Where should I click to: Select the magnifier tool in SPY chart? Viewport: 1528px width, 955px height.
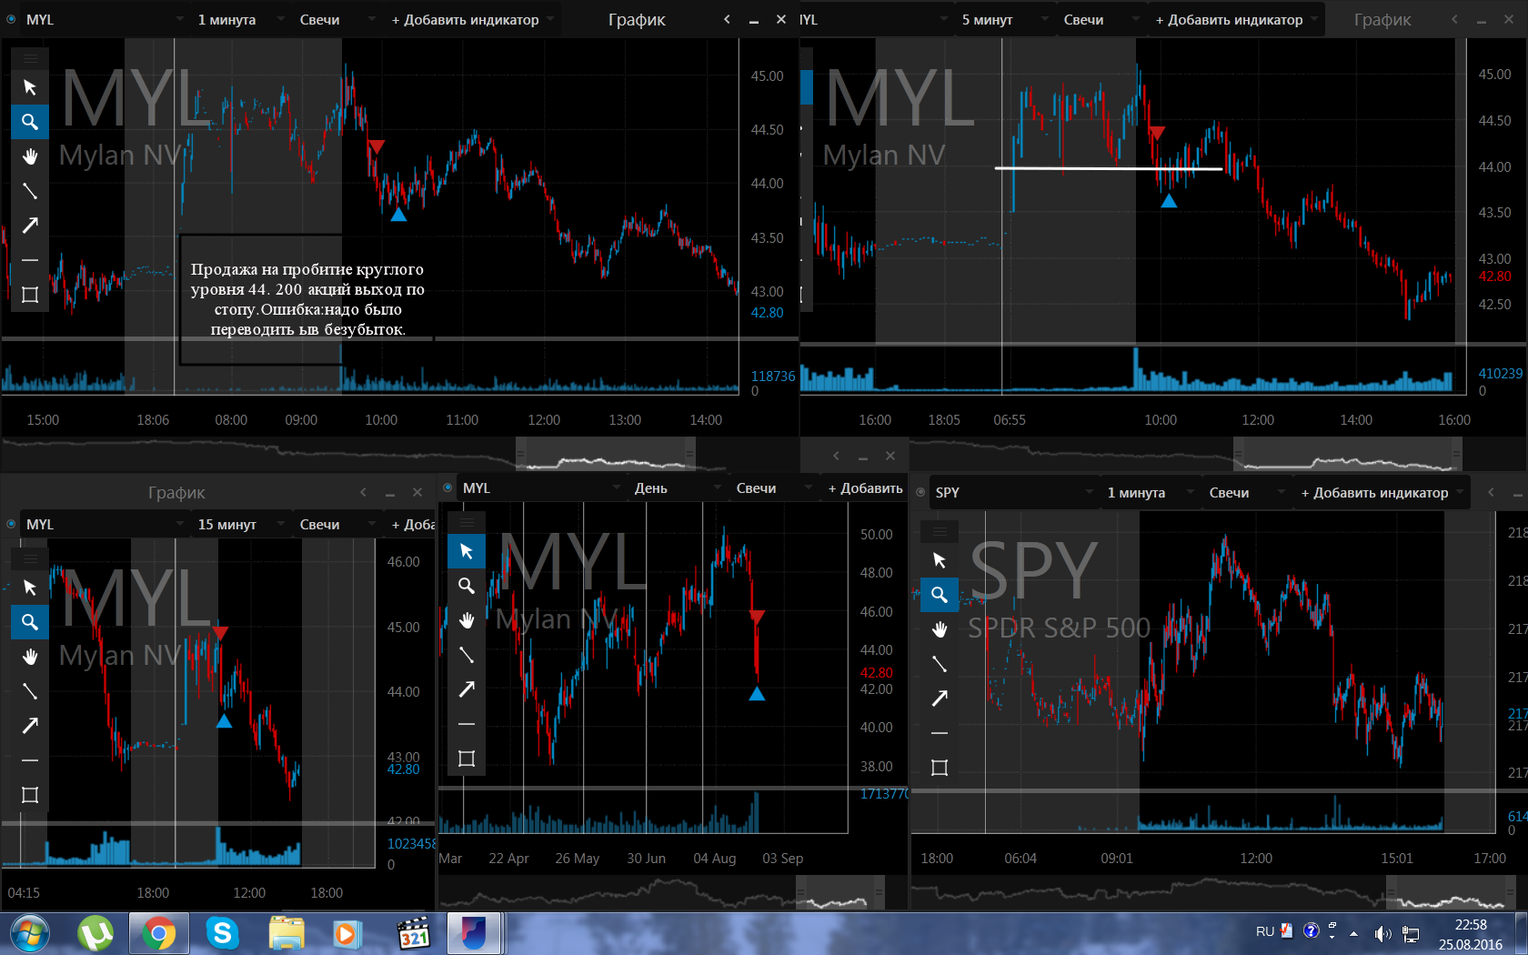pyautogui.click(x=940, y=595)
